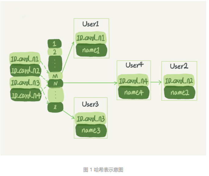Select hash bucket labeled 1

coord(54,44)
